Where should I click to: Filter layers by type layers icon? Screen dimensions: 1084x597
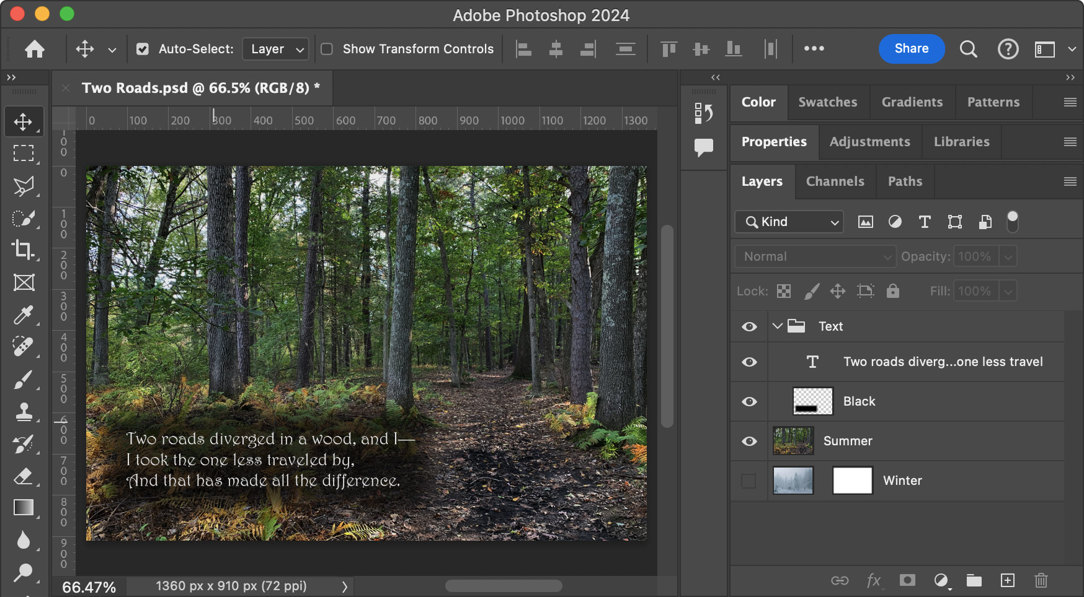pos(924,222)
